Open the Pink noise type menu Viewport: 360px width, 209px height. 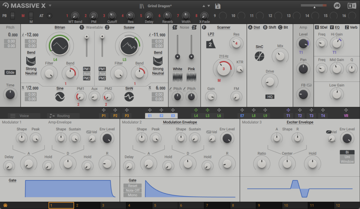point(191,69)
